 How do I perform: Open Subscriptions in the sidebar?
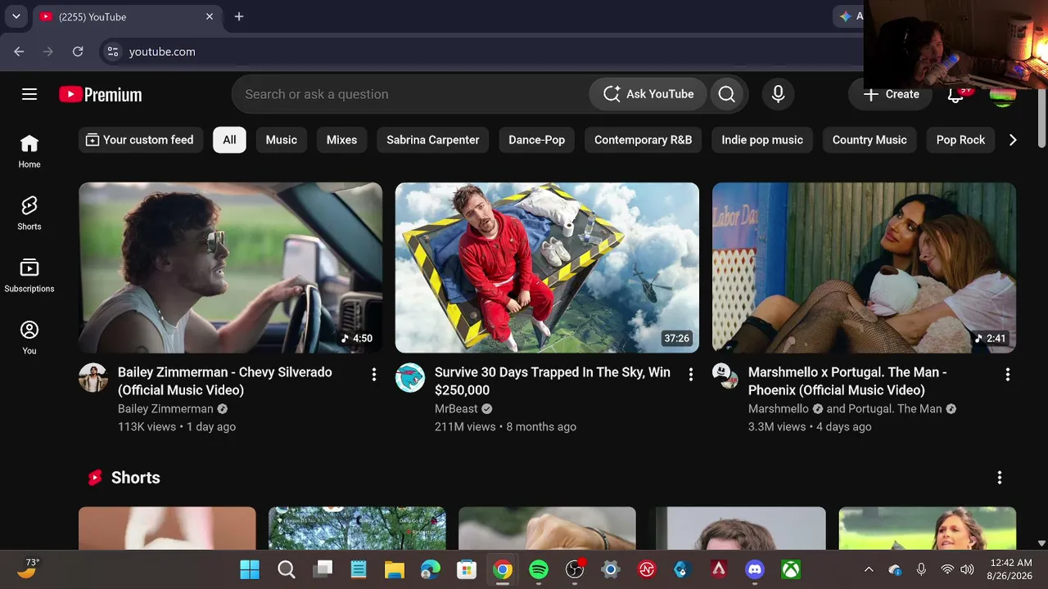click(29, 276)
